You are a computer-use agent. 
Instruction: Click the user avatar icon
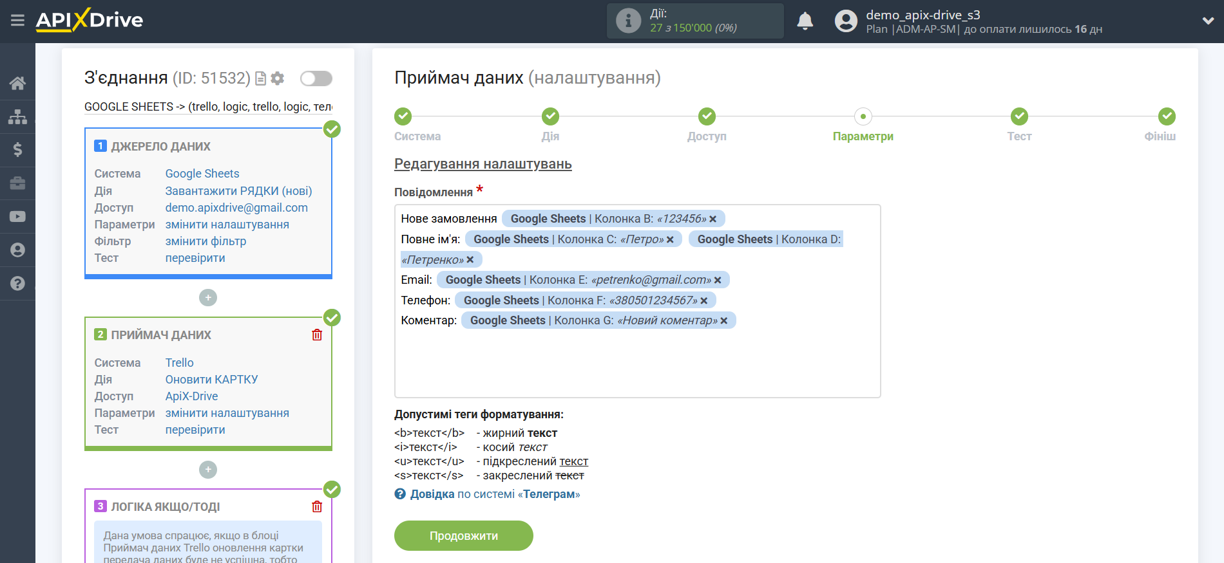tap(846, 21)
